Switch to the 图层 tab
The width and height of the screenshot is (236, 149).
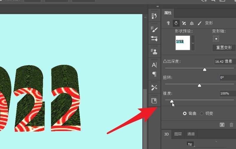178,134
